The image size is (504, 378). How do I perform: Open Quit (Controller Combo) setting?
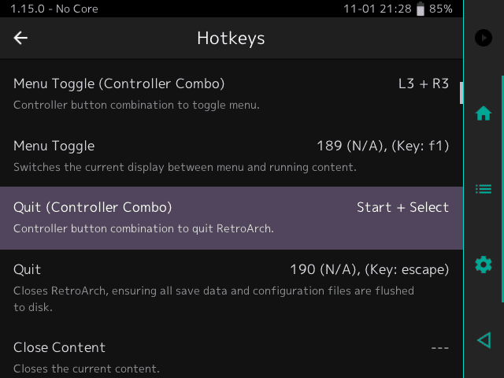tap(232, 218)
